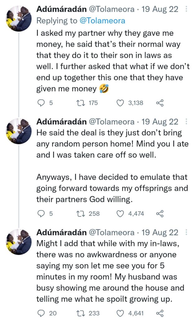Viewport: 196px width, 320px height.
Task: Tap the profile picture on second tweet
Action: 19,130
